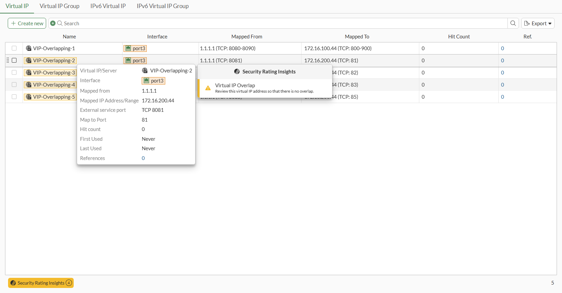Viewport: 562px width, 293px height.
Task: Open the Ref. link of VIP-Overlapping-4
Action: click(x=502, y=85)
